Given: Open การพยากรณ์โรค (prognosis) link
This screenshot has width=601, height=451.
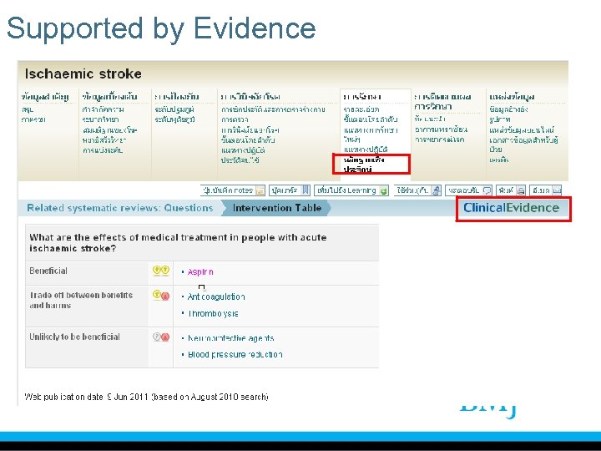Looking at the screenshot, I should click(440, 139).
